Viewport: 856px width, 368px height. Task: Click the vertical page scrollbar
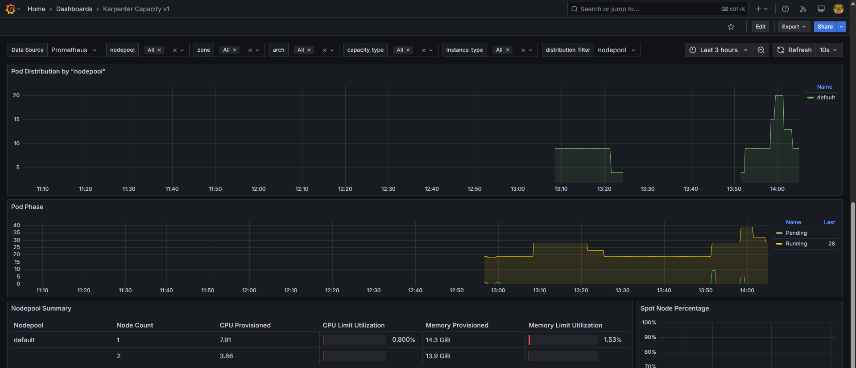pos(853,285)
